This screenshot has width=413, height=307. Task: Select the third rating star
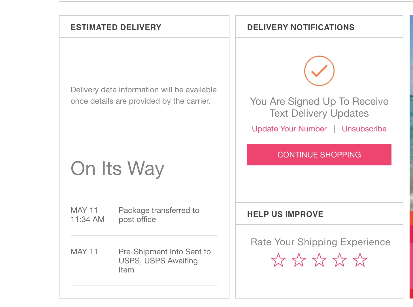pyautogui.click(x=319, y=260)
